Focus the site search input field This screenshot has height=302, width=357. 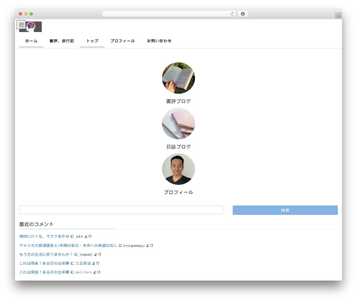tap(121, 210)
